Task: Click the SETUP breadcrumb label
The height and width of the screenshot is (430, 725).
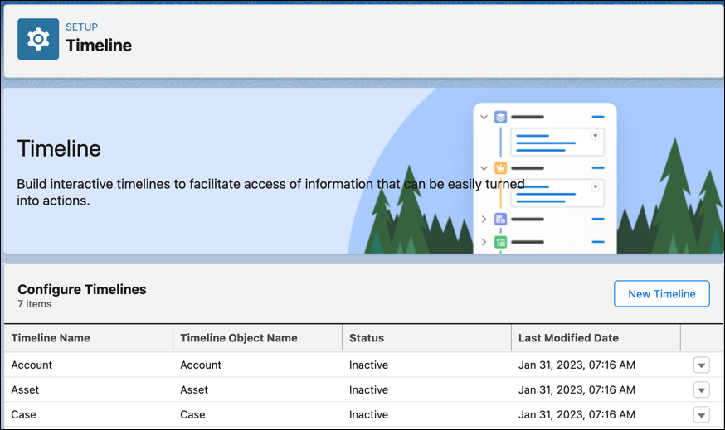Action: pyautogui.click(x=82, y=27)
